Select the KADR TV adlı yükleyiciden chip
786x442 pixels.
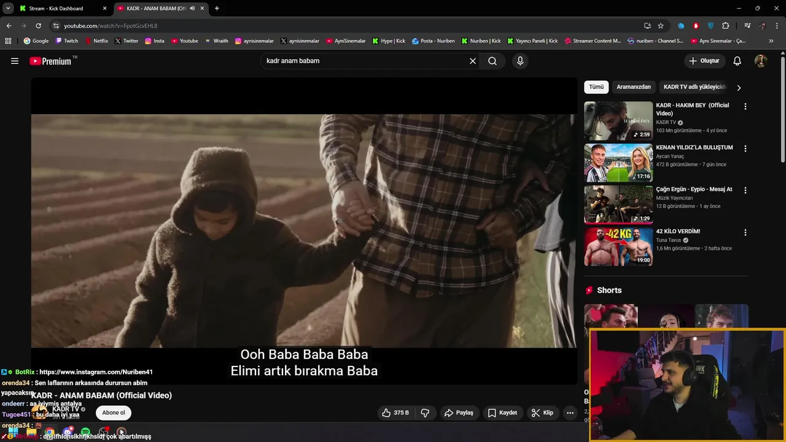point(695,87)
